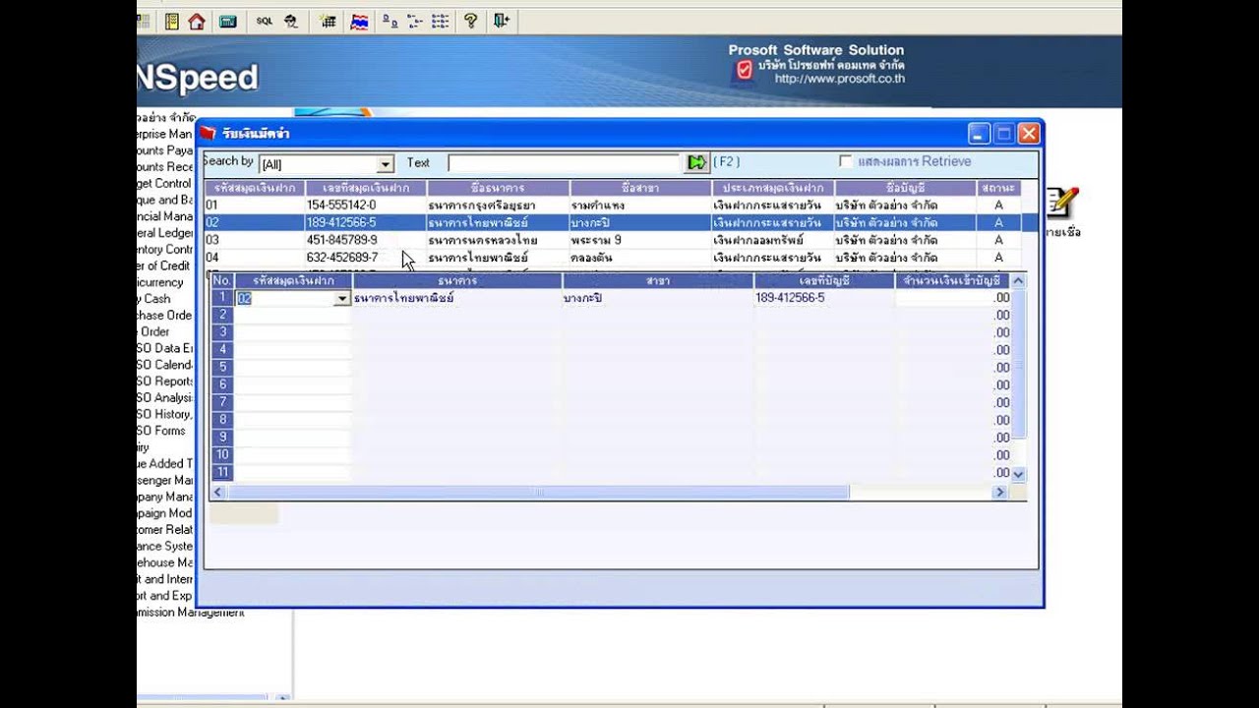This screenshot has width=1259, height=708.
Task: Minimize the dialog window
Action: (979, 134)
